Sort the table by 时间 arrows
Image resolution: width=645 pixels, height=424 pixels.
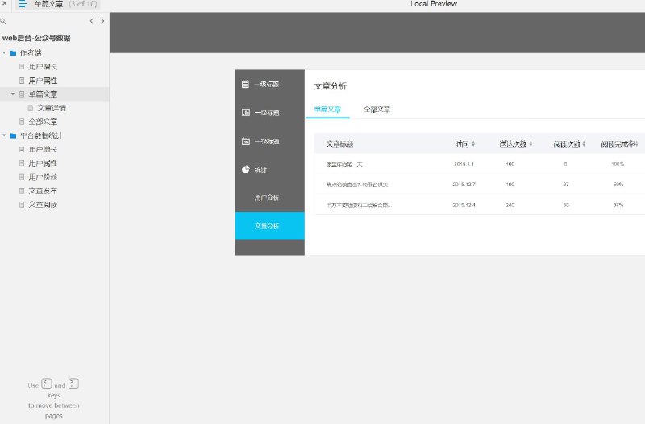[473, 144]
